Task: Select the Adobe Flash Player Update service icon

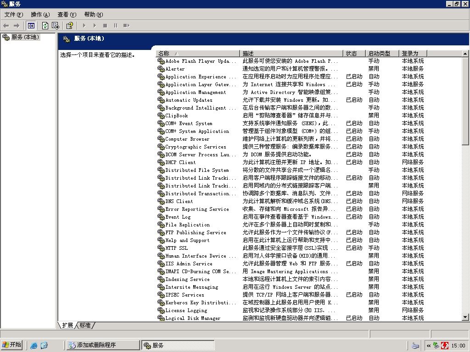Action: coord(161,61)
